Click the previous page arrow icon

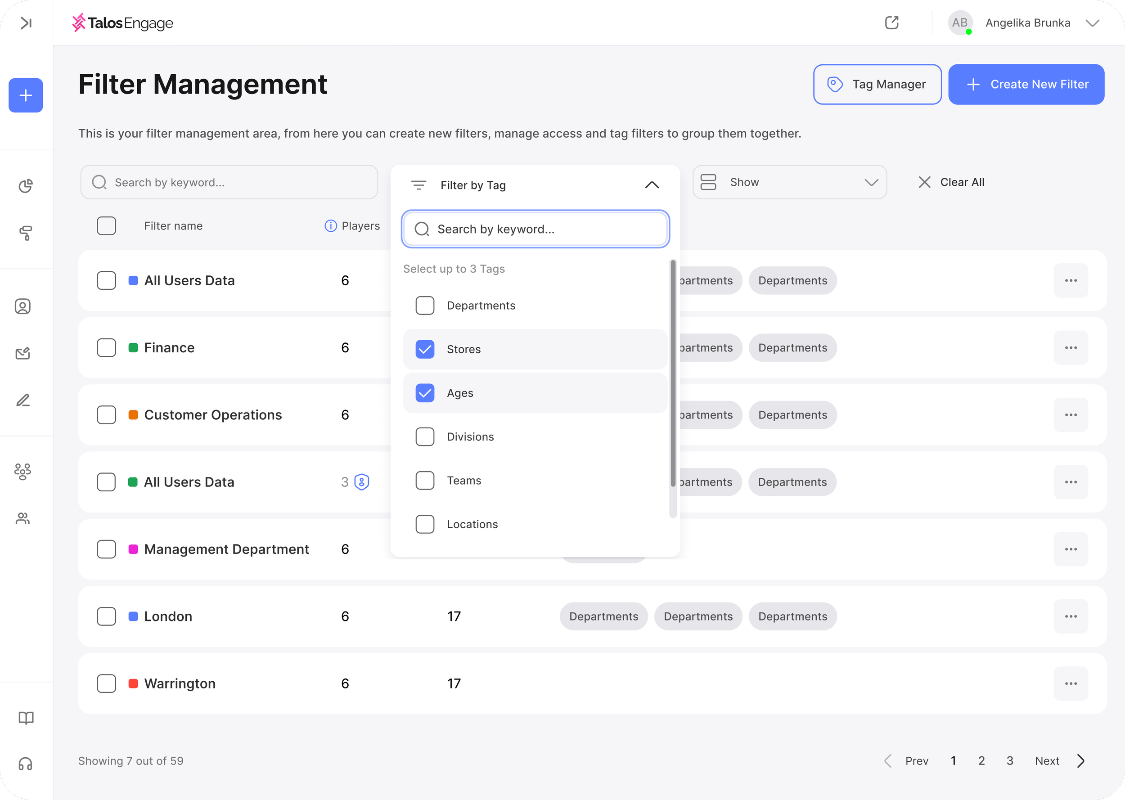(x=888, y=760)
